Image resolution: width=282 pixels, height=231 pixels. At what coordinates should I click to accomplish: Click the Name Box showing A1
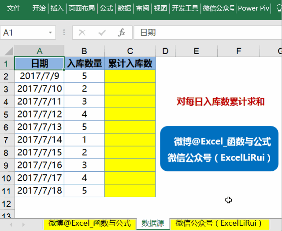tap(24, 33)
